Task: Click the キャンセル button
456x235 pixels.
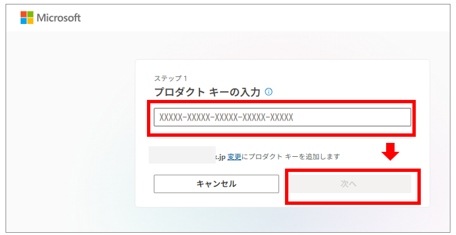Action: click(x=216, y=184)
